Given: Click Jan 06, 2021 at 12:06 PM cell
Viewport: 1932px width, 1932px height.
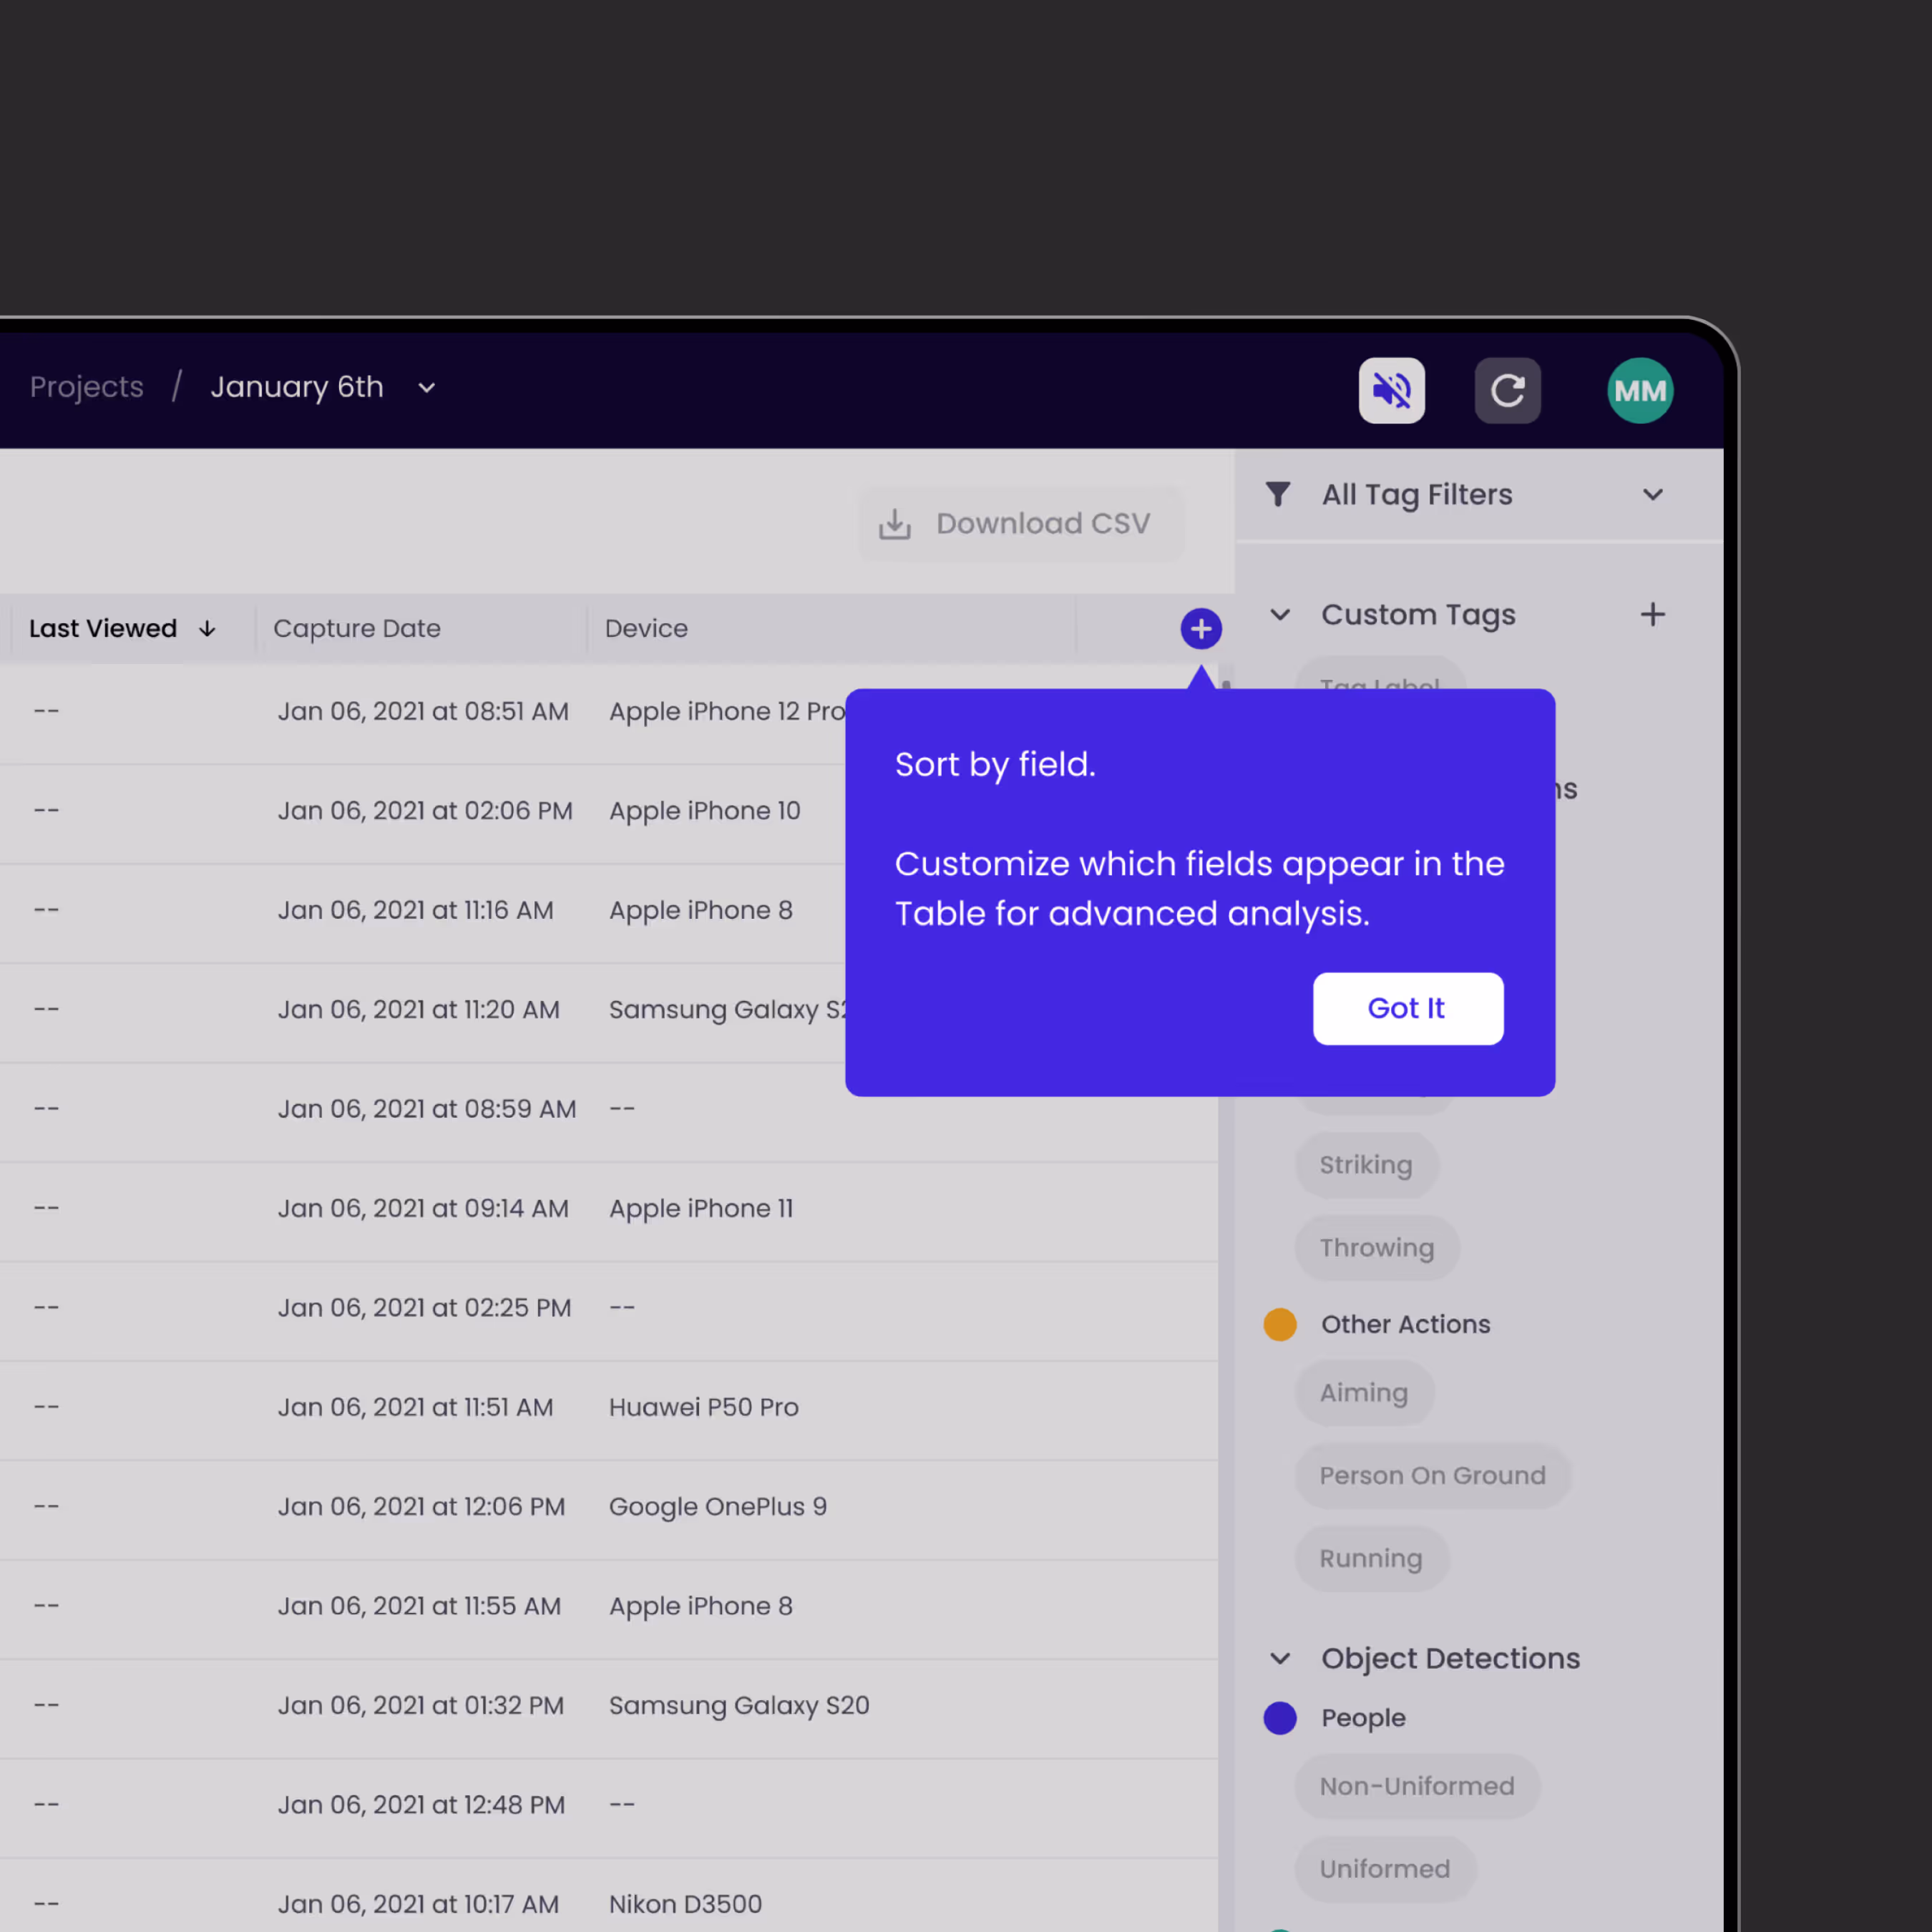Looking at the screenshot, I should (x=421, y=1507).
